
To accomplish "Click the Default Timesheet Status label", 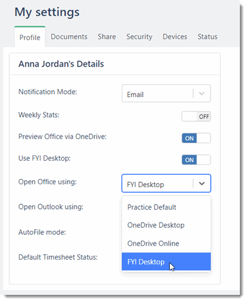I will pos(58,257).
